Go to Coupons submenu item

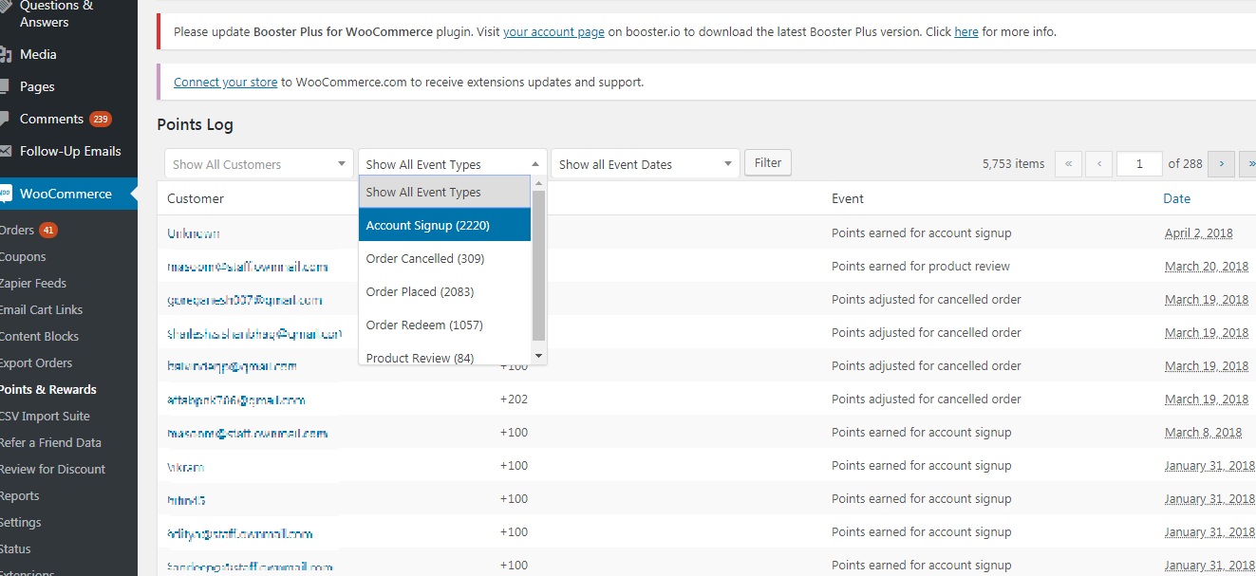coord(23,256)
